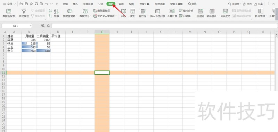Click the 创建组 group icon

click(201, 13)
